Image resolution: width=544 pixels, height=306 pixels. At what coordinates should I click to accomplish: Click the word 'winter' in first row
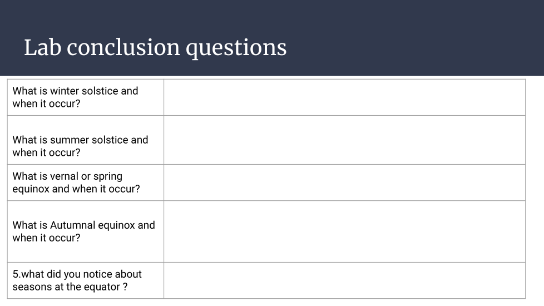pos(65,91)
